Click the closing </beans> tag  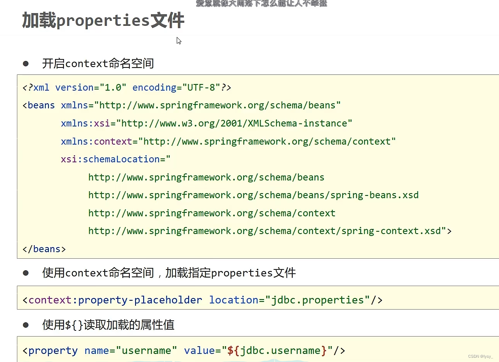44,249
